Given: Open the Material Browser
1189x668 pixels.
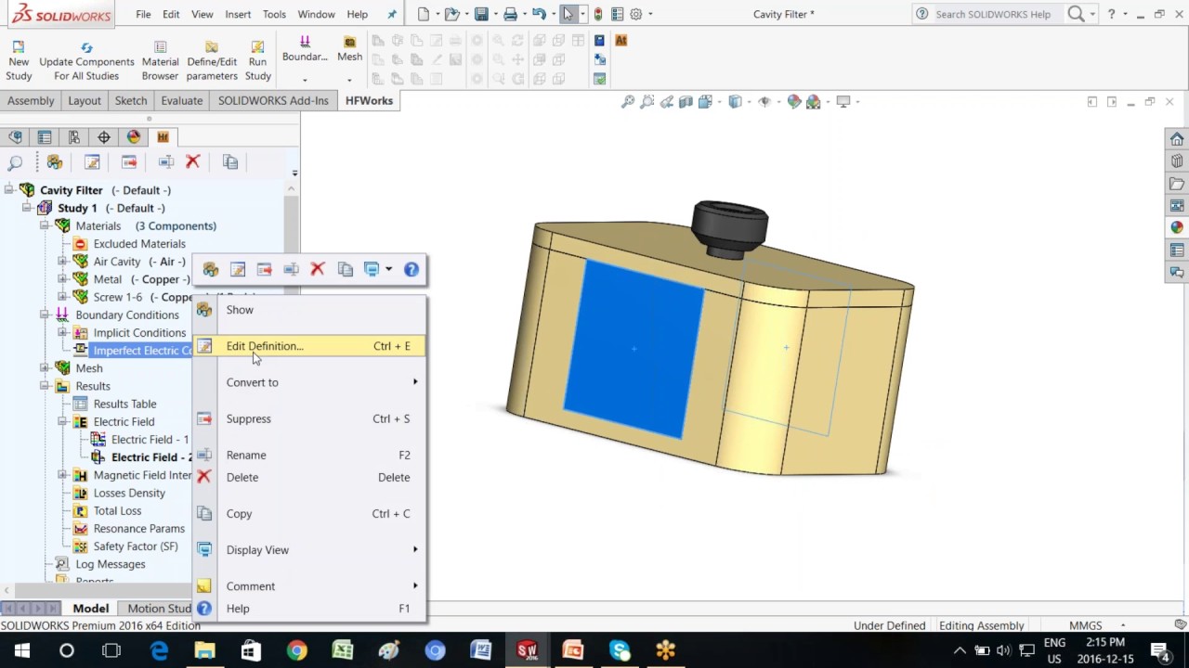Looking at the screenshot, I should click(x=160, y=61).
